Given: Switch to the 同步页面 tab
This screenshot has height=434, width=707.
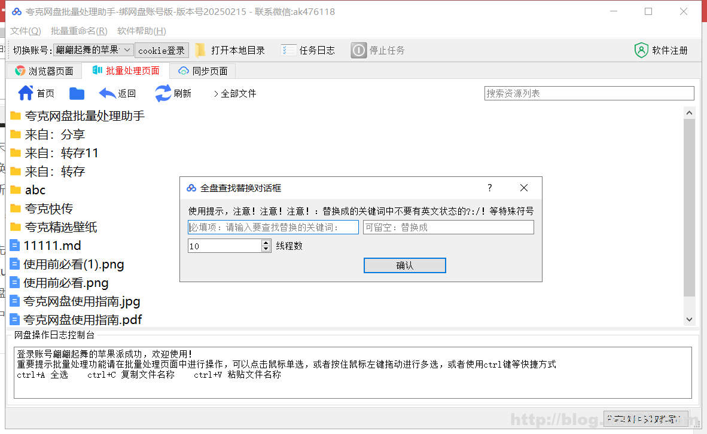Looking at the screenshot, I should [203, 70].
